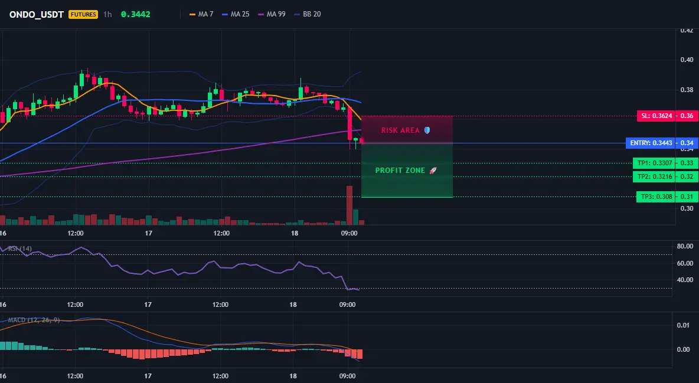Screen dimensions: 699x383
Task: Click the 80.00 RSI axis label
Action: tap(685, 246)
